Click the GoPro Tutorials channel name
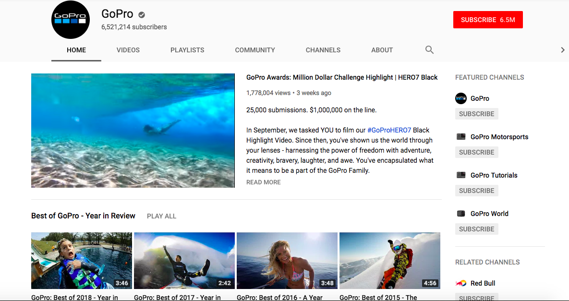This screenshot has width=569, height=301. click(494, 175)
